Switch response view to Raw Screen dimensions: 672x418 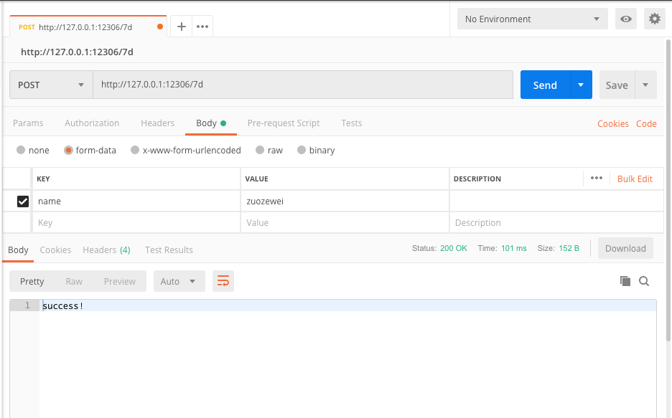click(x=74, y=281)
